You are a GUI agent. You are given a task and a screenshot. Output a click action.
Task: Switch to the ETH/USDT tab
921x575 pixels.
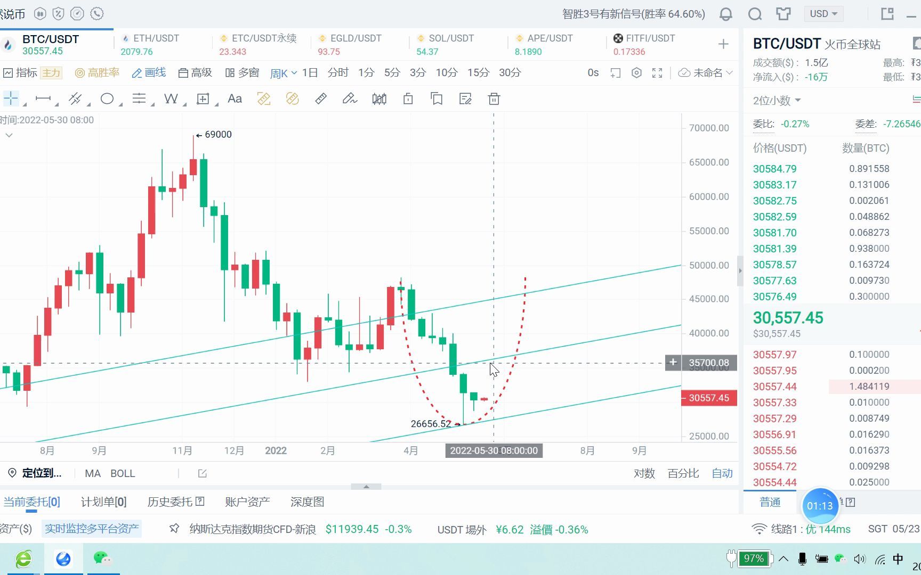[x=163, y=45]
